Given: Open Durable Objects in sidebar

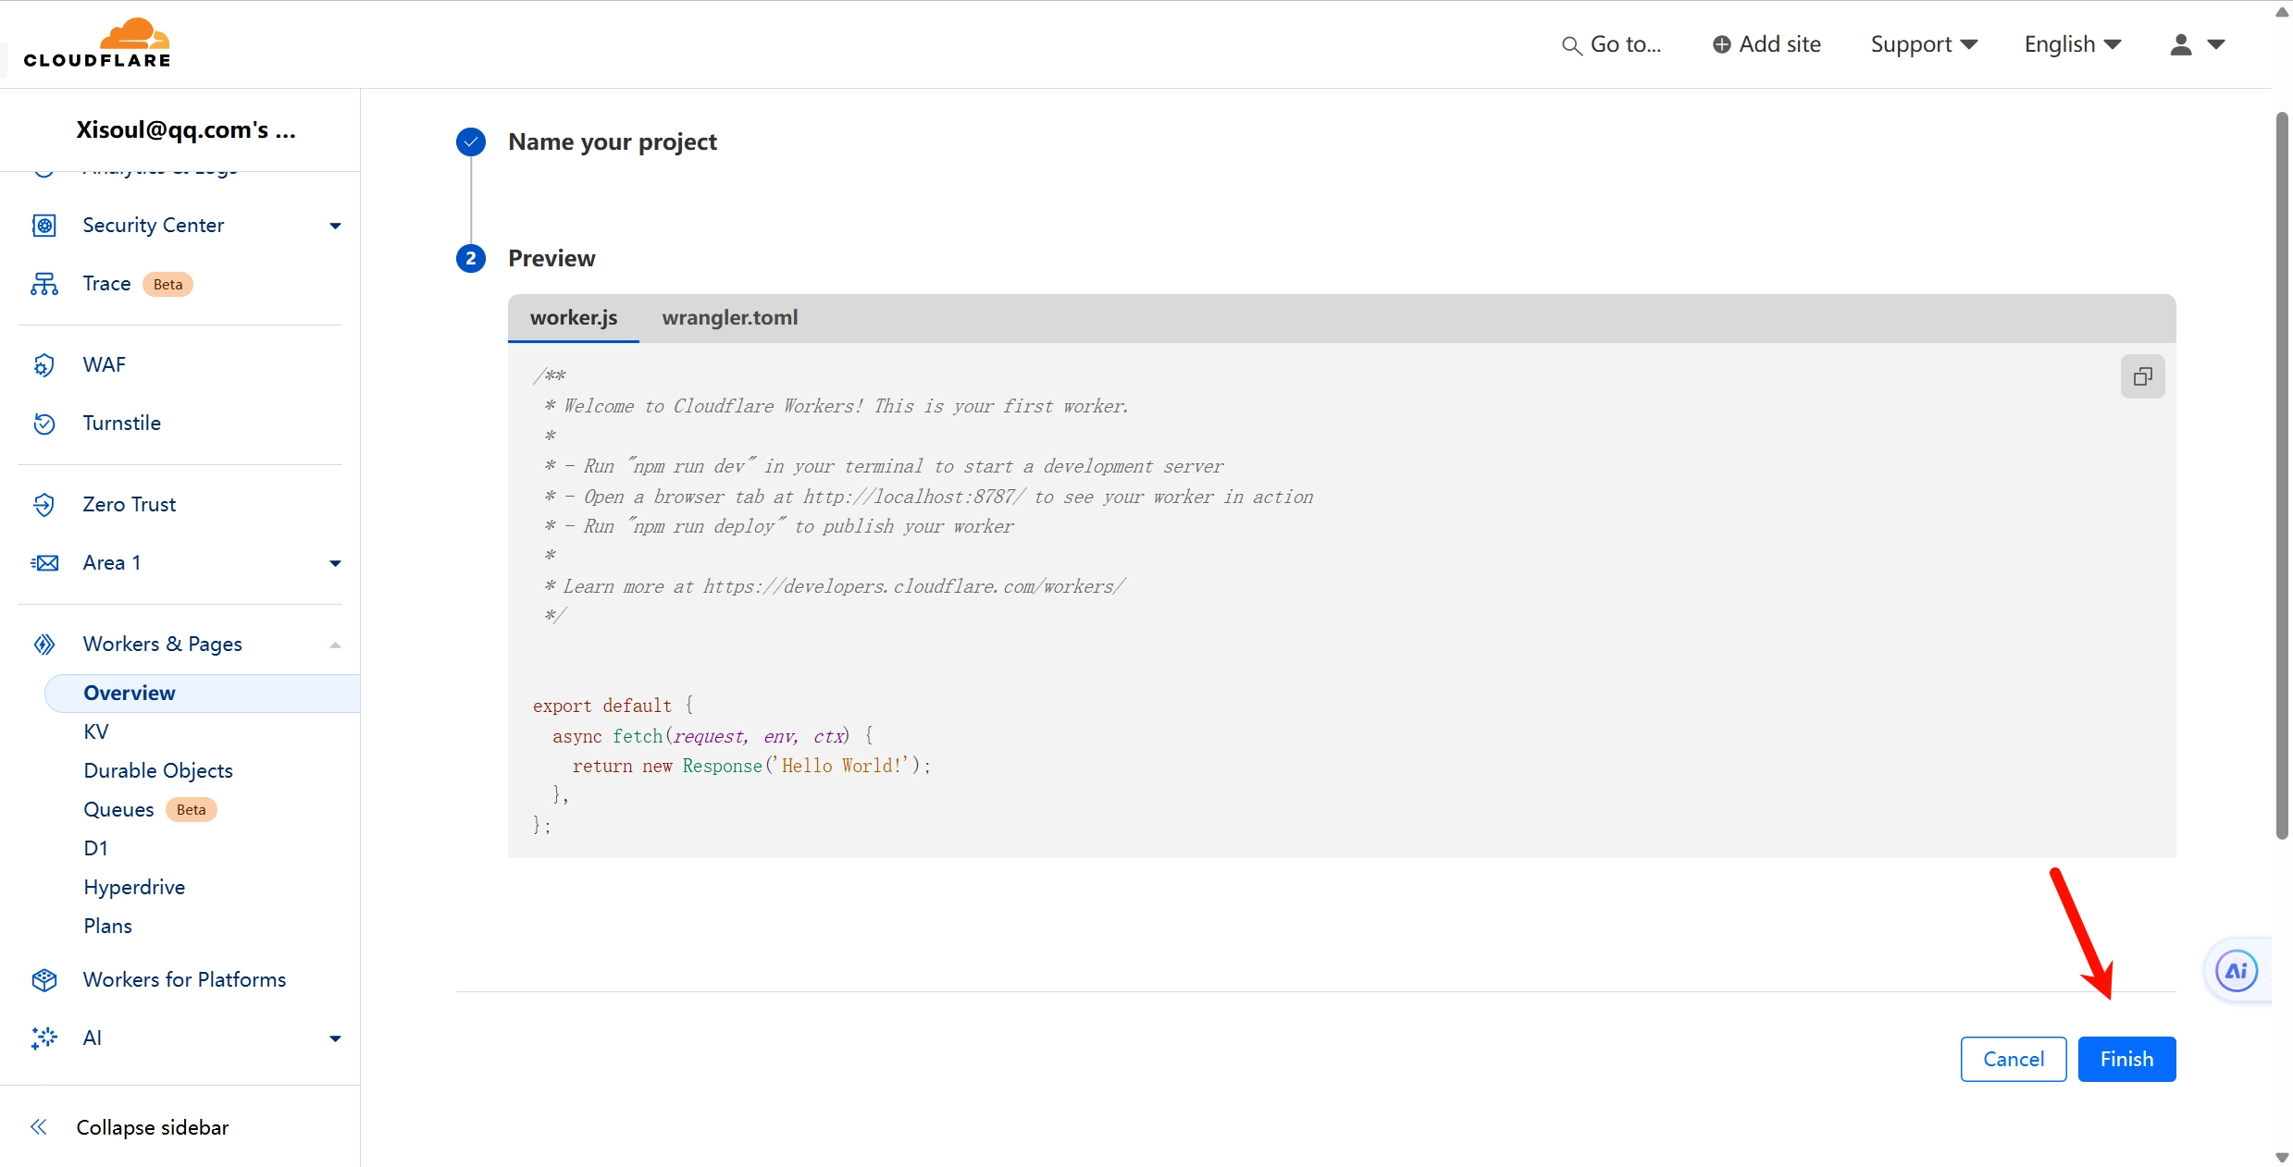Looking at the screenshot, I should [158, 770].
